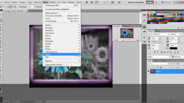Viewport: 184px width, 103px height.
Task: Open the (Auto) leading dropdown
Action: pos(179,38)
